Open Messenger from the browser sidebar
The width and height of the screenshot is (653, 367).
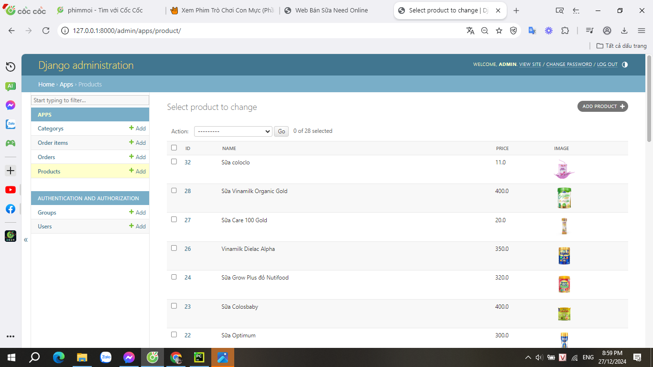tap(11, 105)
